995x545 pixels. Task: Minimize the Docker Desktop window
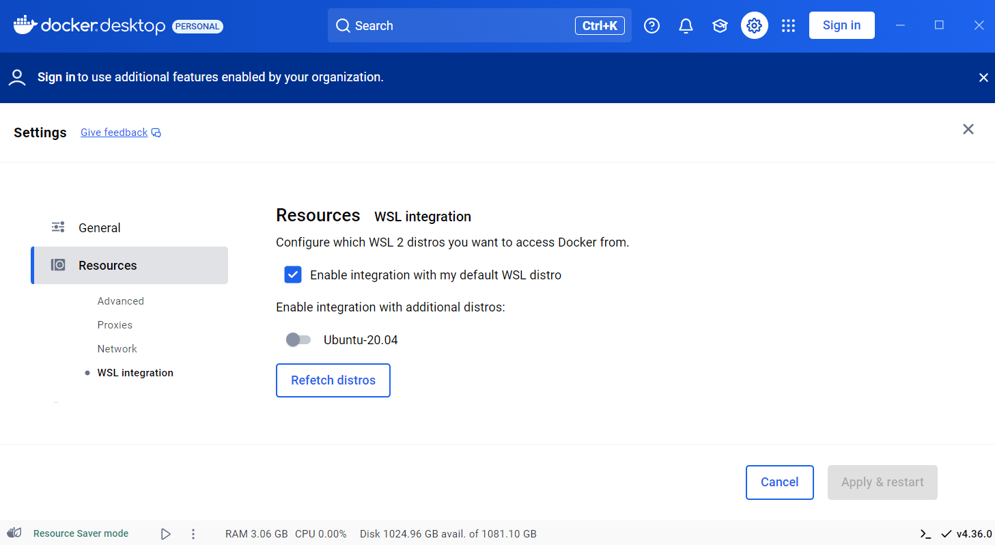[x=900, y=25]
